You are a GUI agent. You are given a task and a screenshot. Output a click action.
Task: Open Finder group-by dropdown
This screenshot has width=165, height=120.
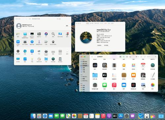coord(137,57)
